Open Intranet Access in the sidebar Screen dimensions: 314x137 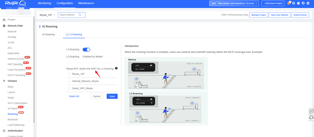click(x=16, y=59)
